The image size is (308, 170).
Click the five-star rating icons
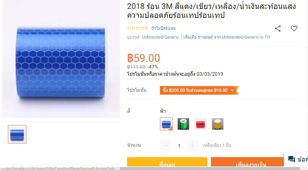pyautogui.click(x=138, y=28)
